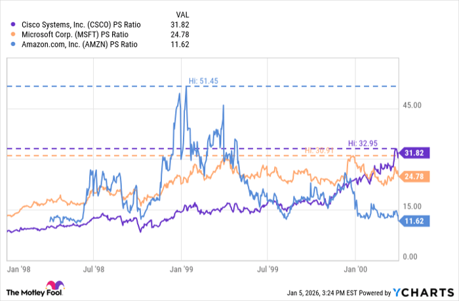
Task: Select the Cisco Systems PS Ratio label
Action: pyautogui.click(x=81, y=25)
